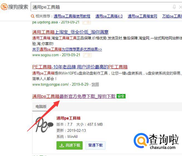Open 通用pe工具箱最新官方免费下载 result link

(x=74, y=96)
